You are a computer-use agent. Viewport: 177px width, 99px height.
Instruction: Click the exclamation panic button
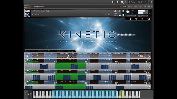tap(146, 2)
